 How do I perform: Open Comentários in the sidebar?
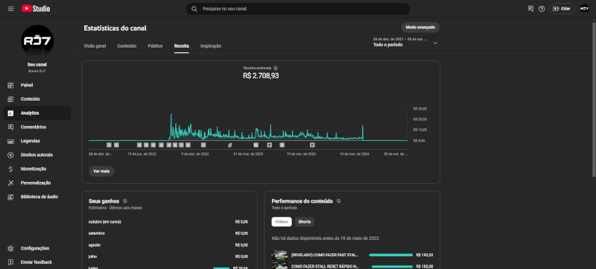pyautogui.click(x=37, y=127)
